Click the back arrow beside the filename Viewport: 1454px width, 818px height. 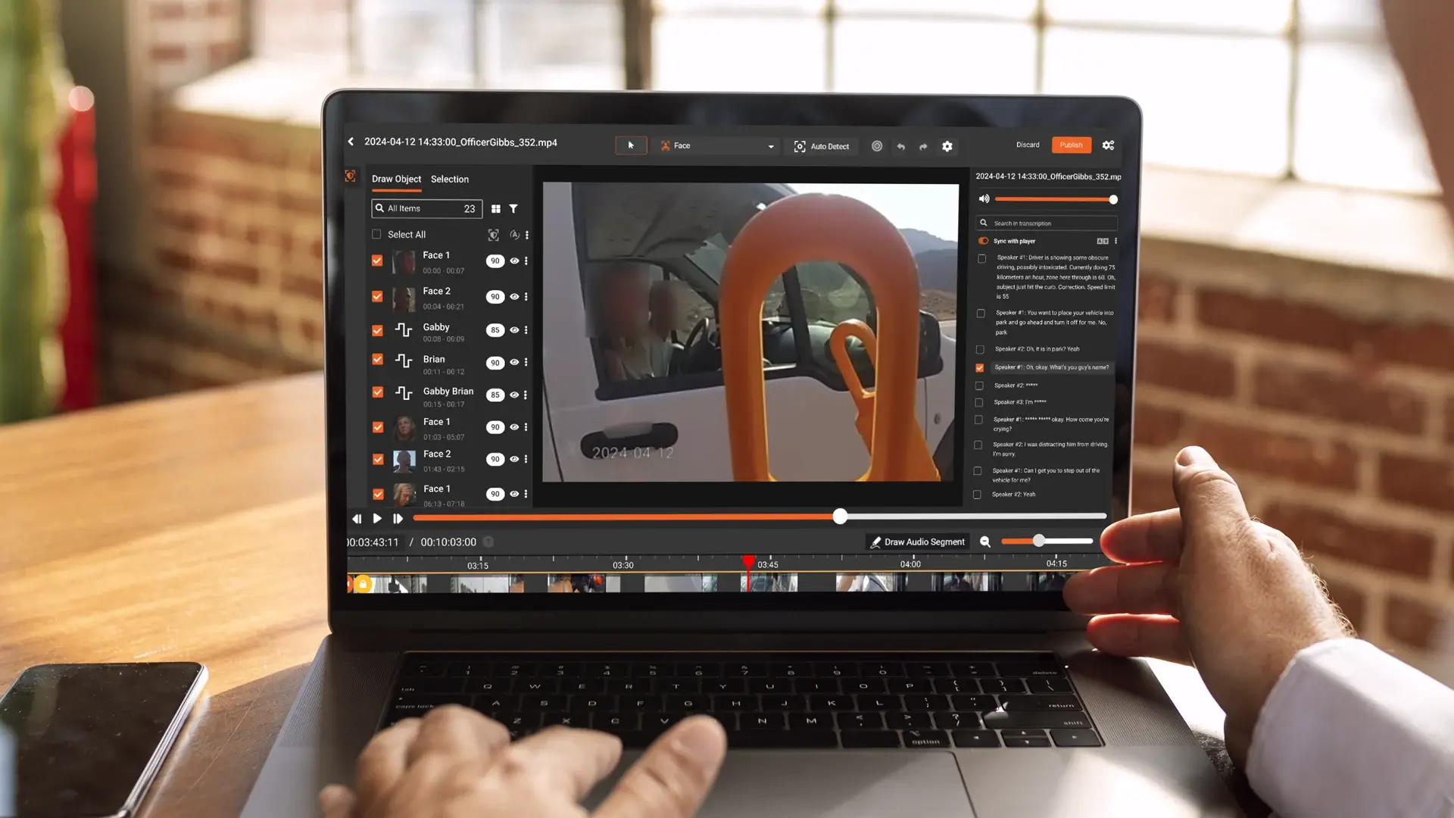[x=351, y=142]
